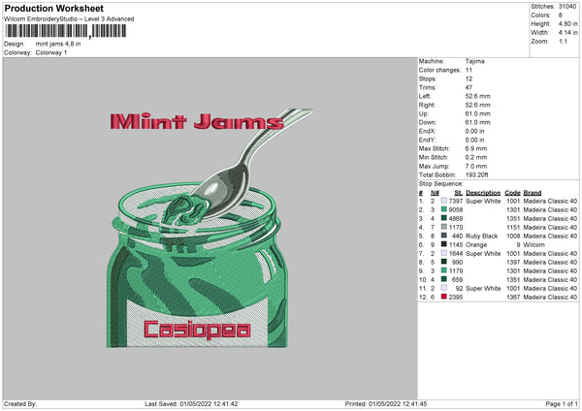The height and width of the screenshot is (411, 582).
Task: Click the 'Printed: 01/05/2022 12:41:45' footer text
Action: coord(386,403)
